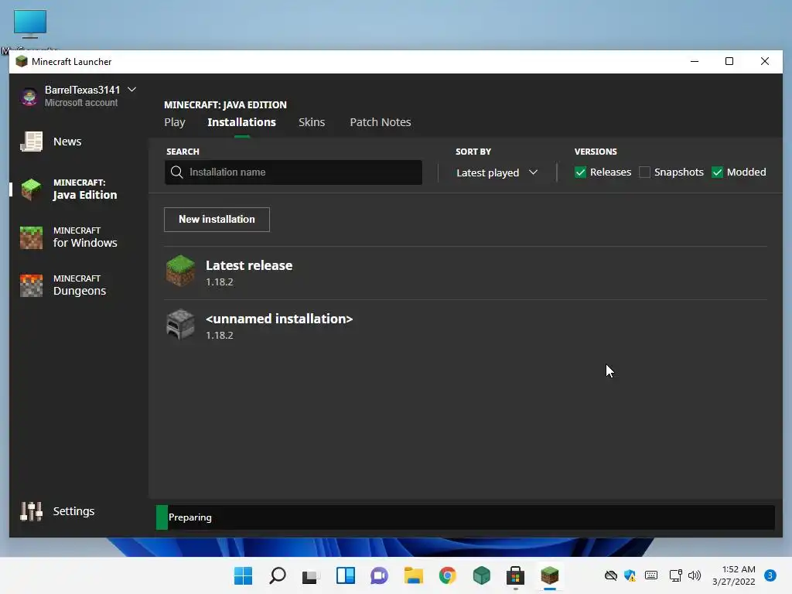The image size is (792, 594).
Task: Enable the Snapshots checkbox
Action: (x=644, y=172)
